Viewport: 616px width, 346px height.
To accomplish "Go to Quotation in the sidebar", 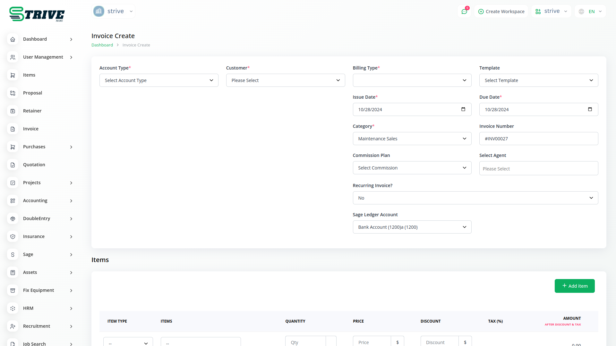I will coord(34,165).
